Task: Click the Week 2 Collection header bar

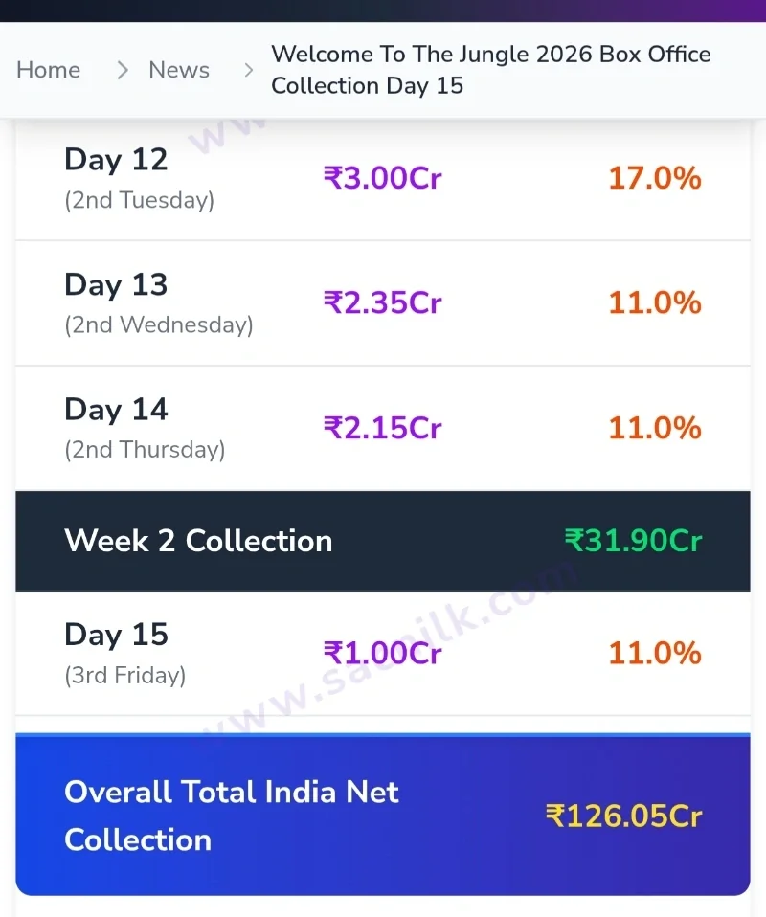Action: click(x=383, y=541)
